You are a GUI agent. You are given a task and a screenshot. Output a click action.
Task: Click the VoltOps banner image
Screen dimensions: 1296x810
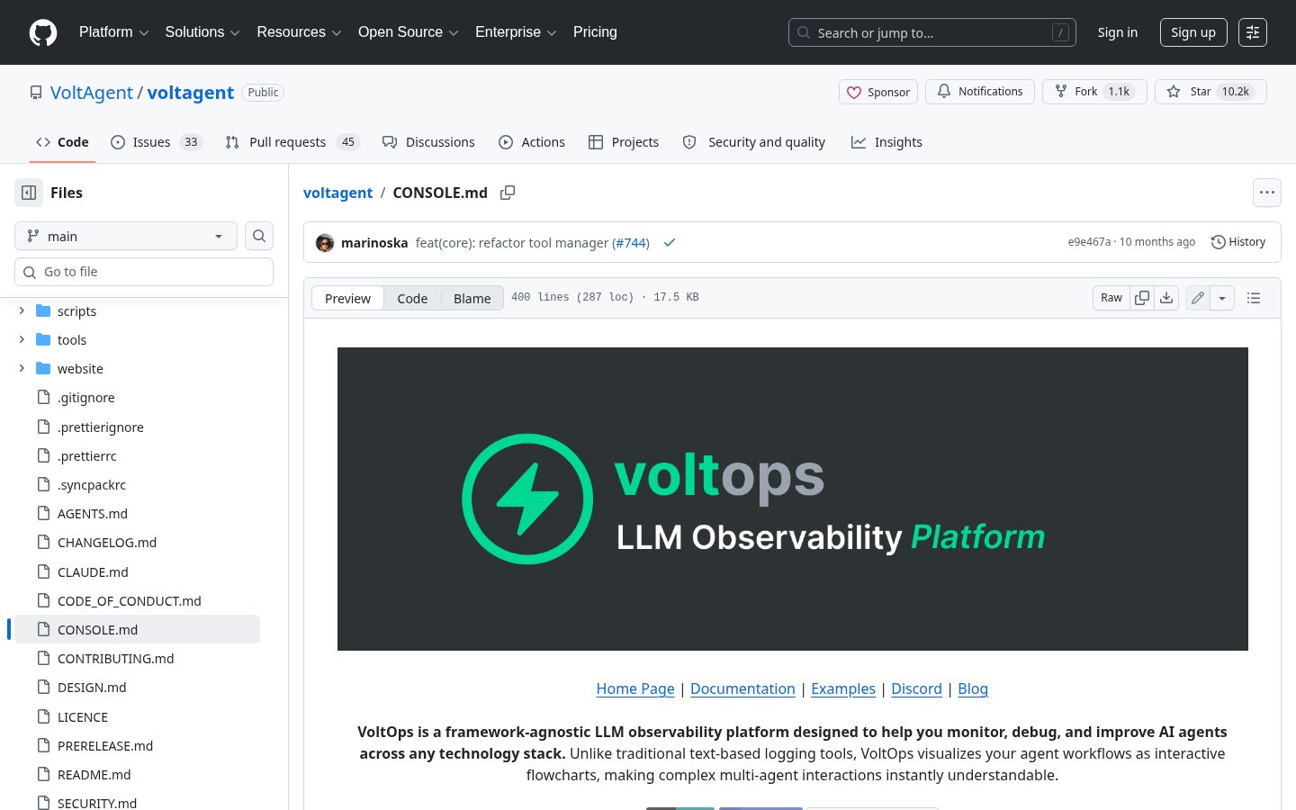pyautogui.click(x=793, y=499)
